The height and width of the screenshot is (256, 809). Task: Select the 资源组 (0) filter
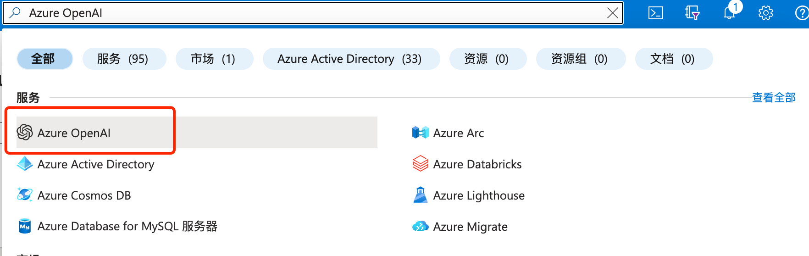[x=580, y=59]
